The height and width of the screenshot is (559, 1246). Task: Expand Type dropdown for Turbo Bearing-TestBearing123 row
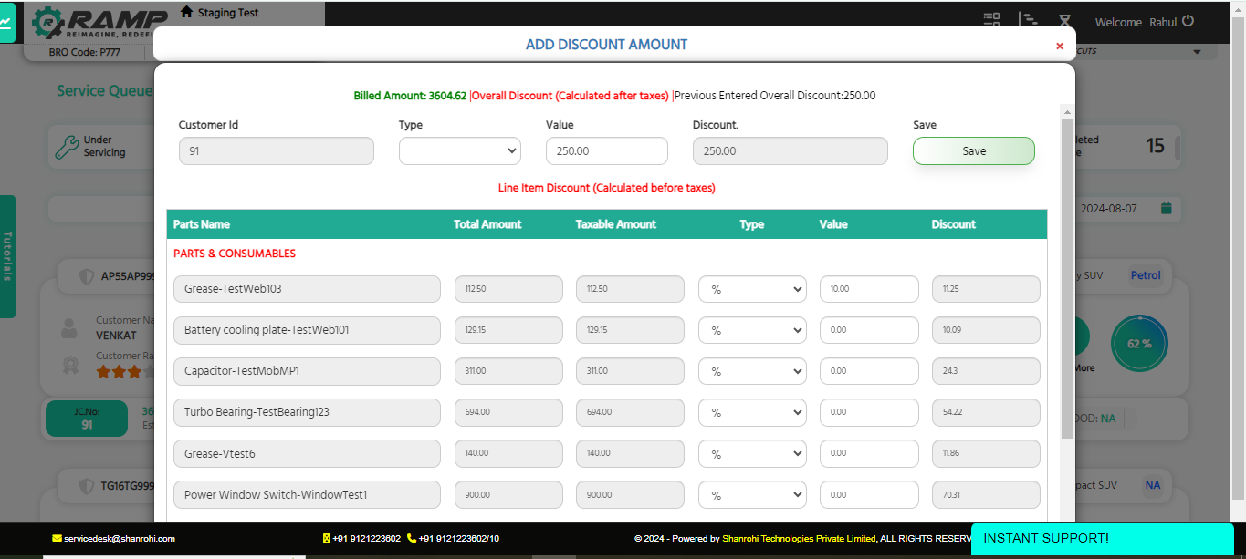[x=751, y=412]
